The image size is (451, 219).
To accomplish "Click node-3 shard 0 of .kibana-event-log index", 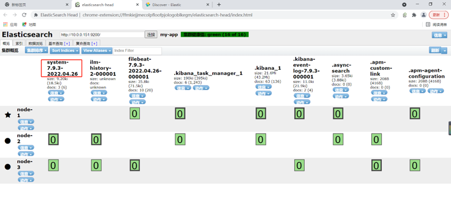I will pos(299,165).
